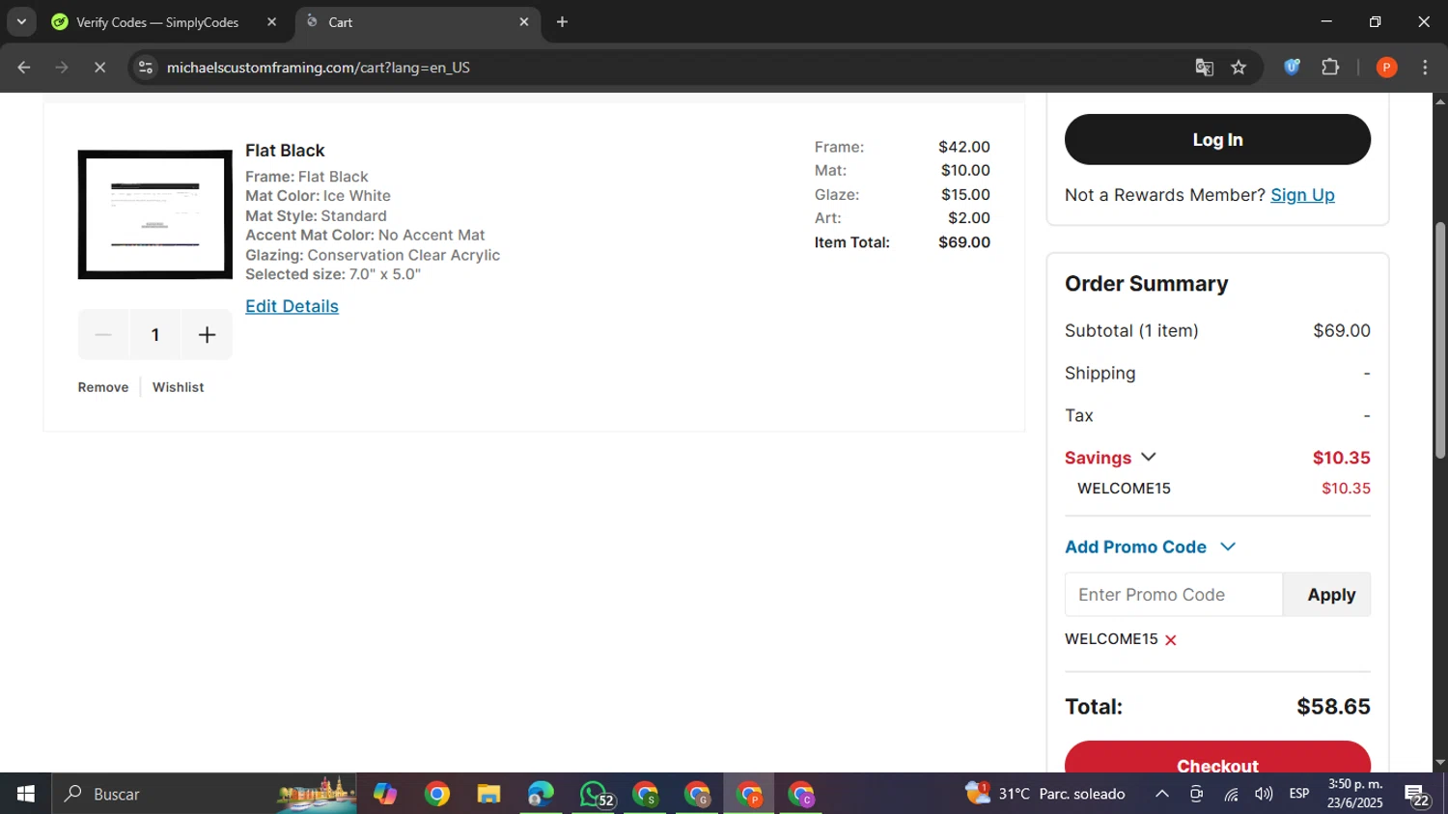The image size is (1448, 814).
Task: Click the Enter Promo Code field
Action: pos(1174,595)
